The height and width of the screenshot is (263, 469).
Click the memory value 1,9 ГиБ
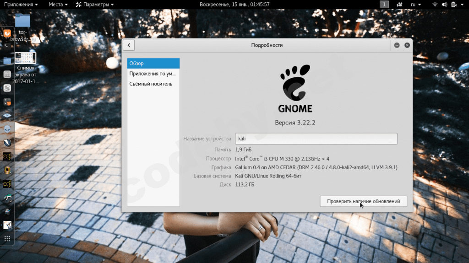(x=243, y=150)
